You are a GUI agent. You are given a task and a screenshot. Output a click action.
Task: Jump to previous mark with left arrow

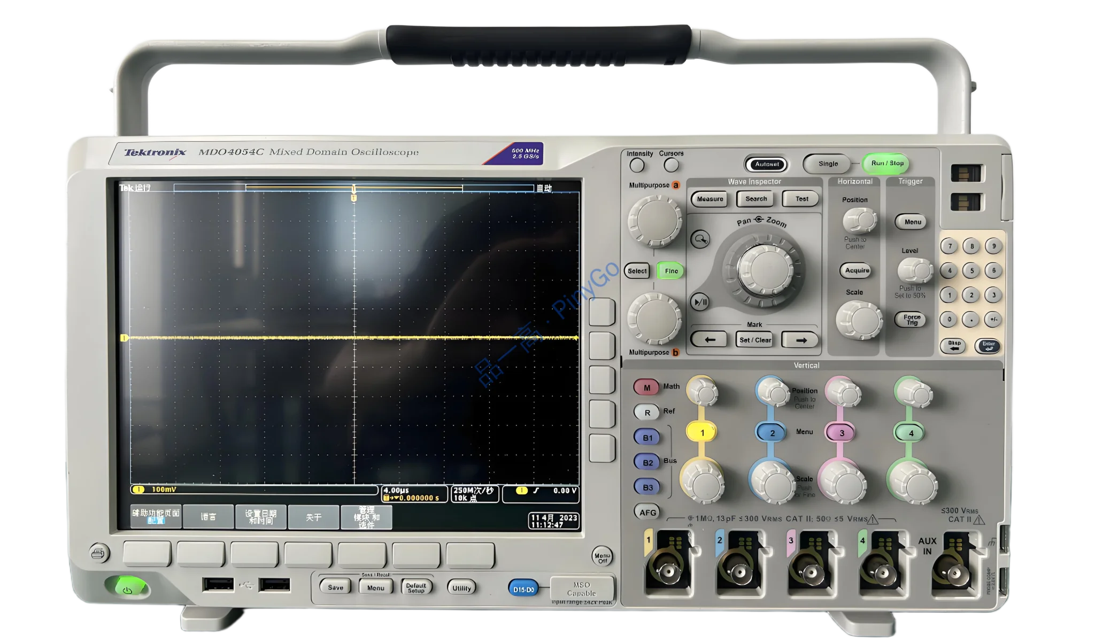(x=709, y=339)
